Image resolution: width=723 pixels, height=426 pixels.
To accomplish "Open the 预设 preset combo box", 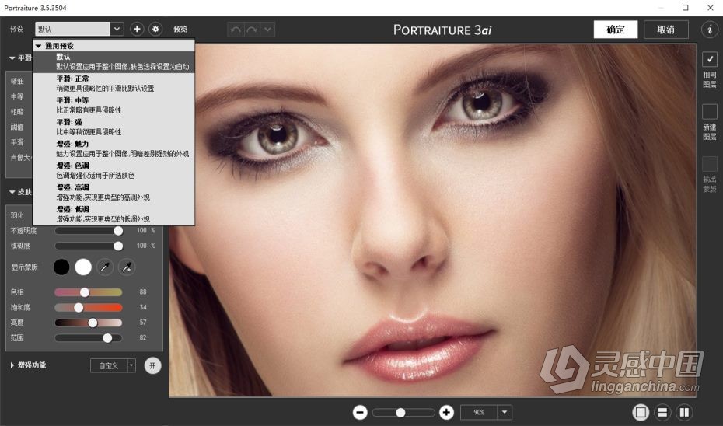I will coord(79,29).
